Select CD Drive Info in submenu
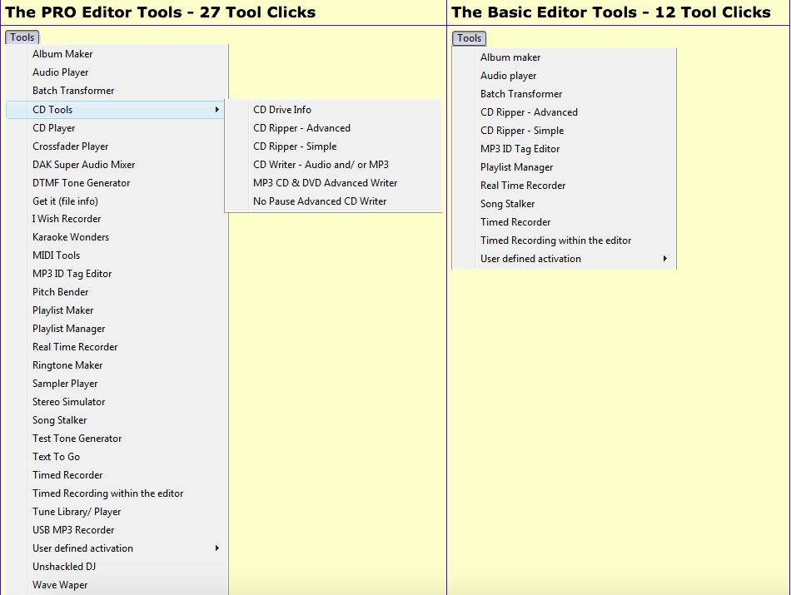Viewport: 791px width, 595px height. coord(282,109)
